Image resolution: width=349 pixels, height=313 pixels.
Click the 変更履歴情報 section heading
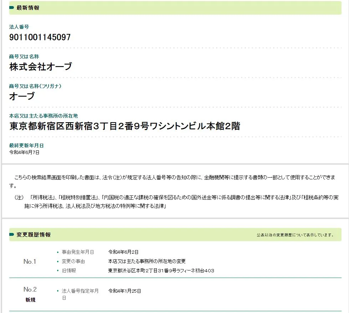[x=34, y=235]
